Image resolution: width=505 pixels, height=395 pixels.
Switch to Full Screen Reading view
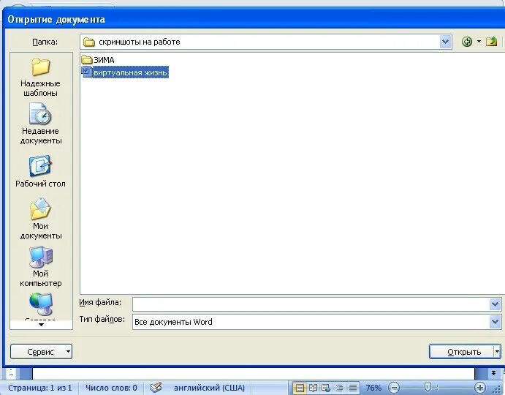click(x=313, y=388)
